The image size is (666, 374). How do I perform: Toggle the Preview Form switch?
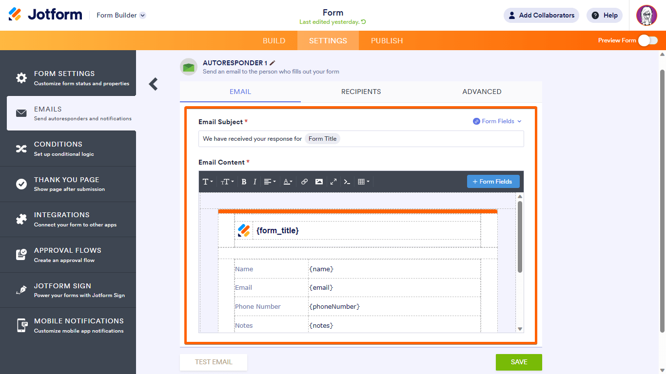648,40
